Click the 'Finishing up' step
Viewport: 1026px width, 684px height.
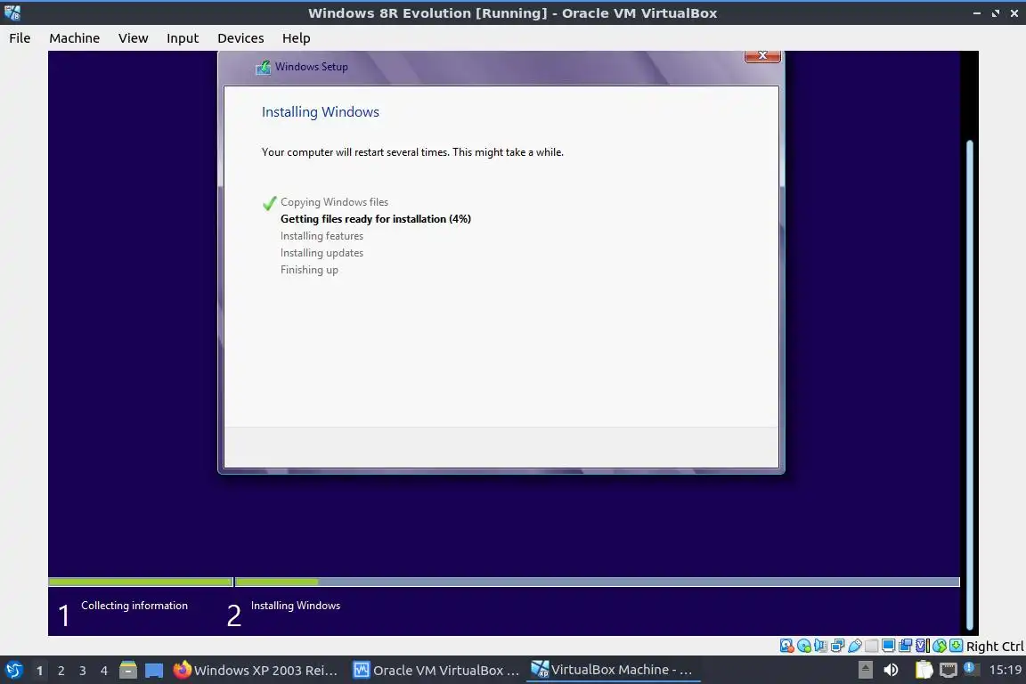(x=310, y=270)
